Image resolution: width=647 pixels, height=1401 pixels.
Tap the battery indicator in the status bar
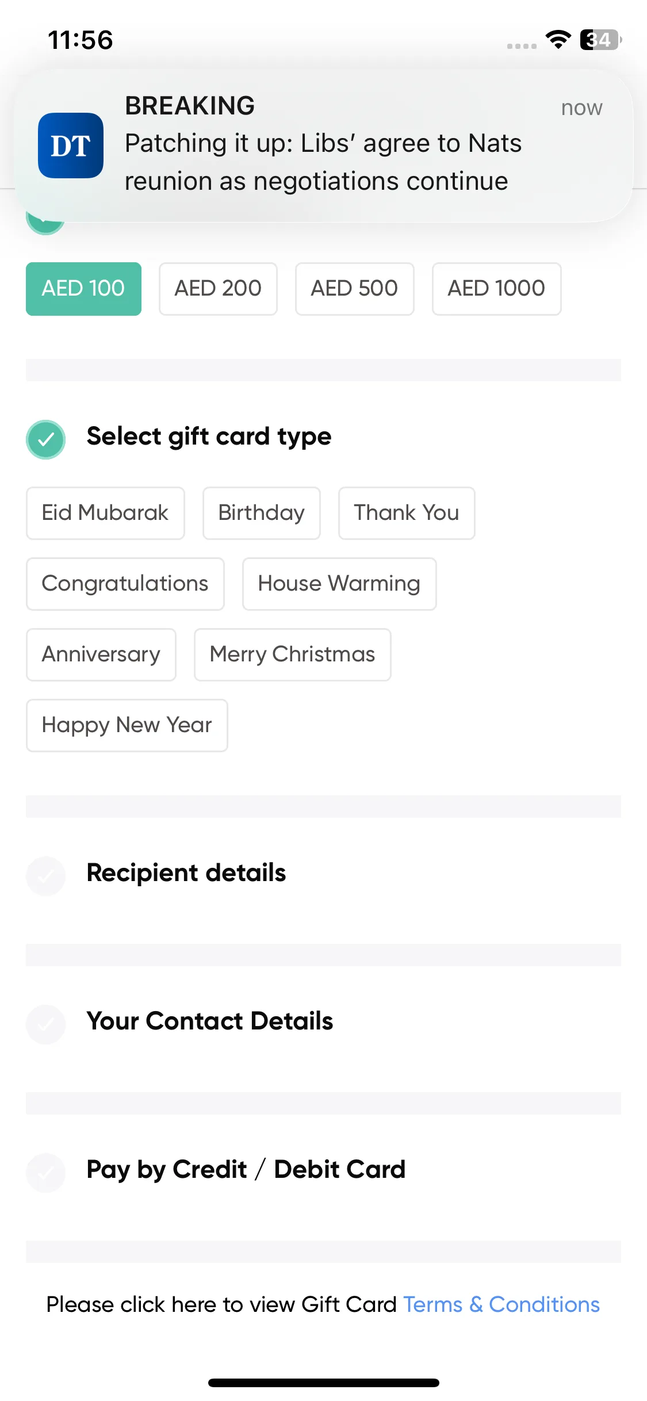(x=600, y=40)
